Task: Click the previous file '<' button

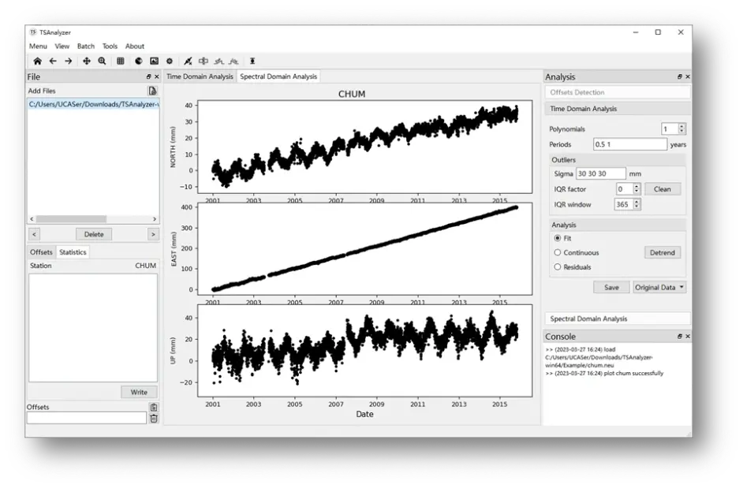Action: [34, 234]
